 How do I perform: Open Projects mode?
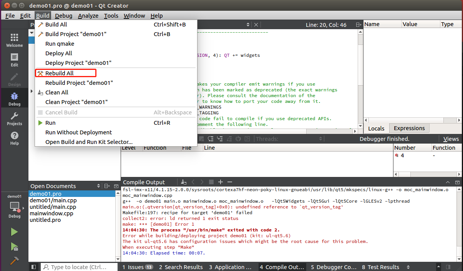(14, 118)
